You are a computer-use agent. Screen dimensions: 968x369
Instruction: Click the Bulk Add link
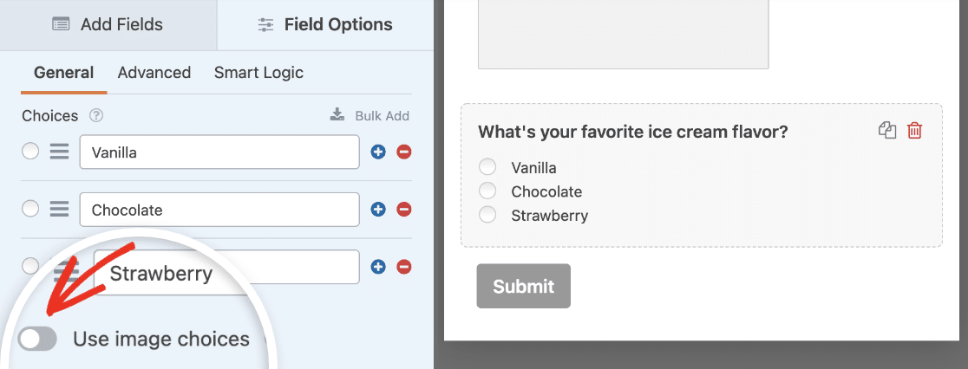click(x=370, y=116)
